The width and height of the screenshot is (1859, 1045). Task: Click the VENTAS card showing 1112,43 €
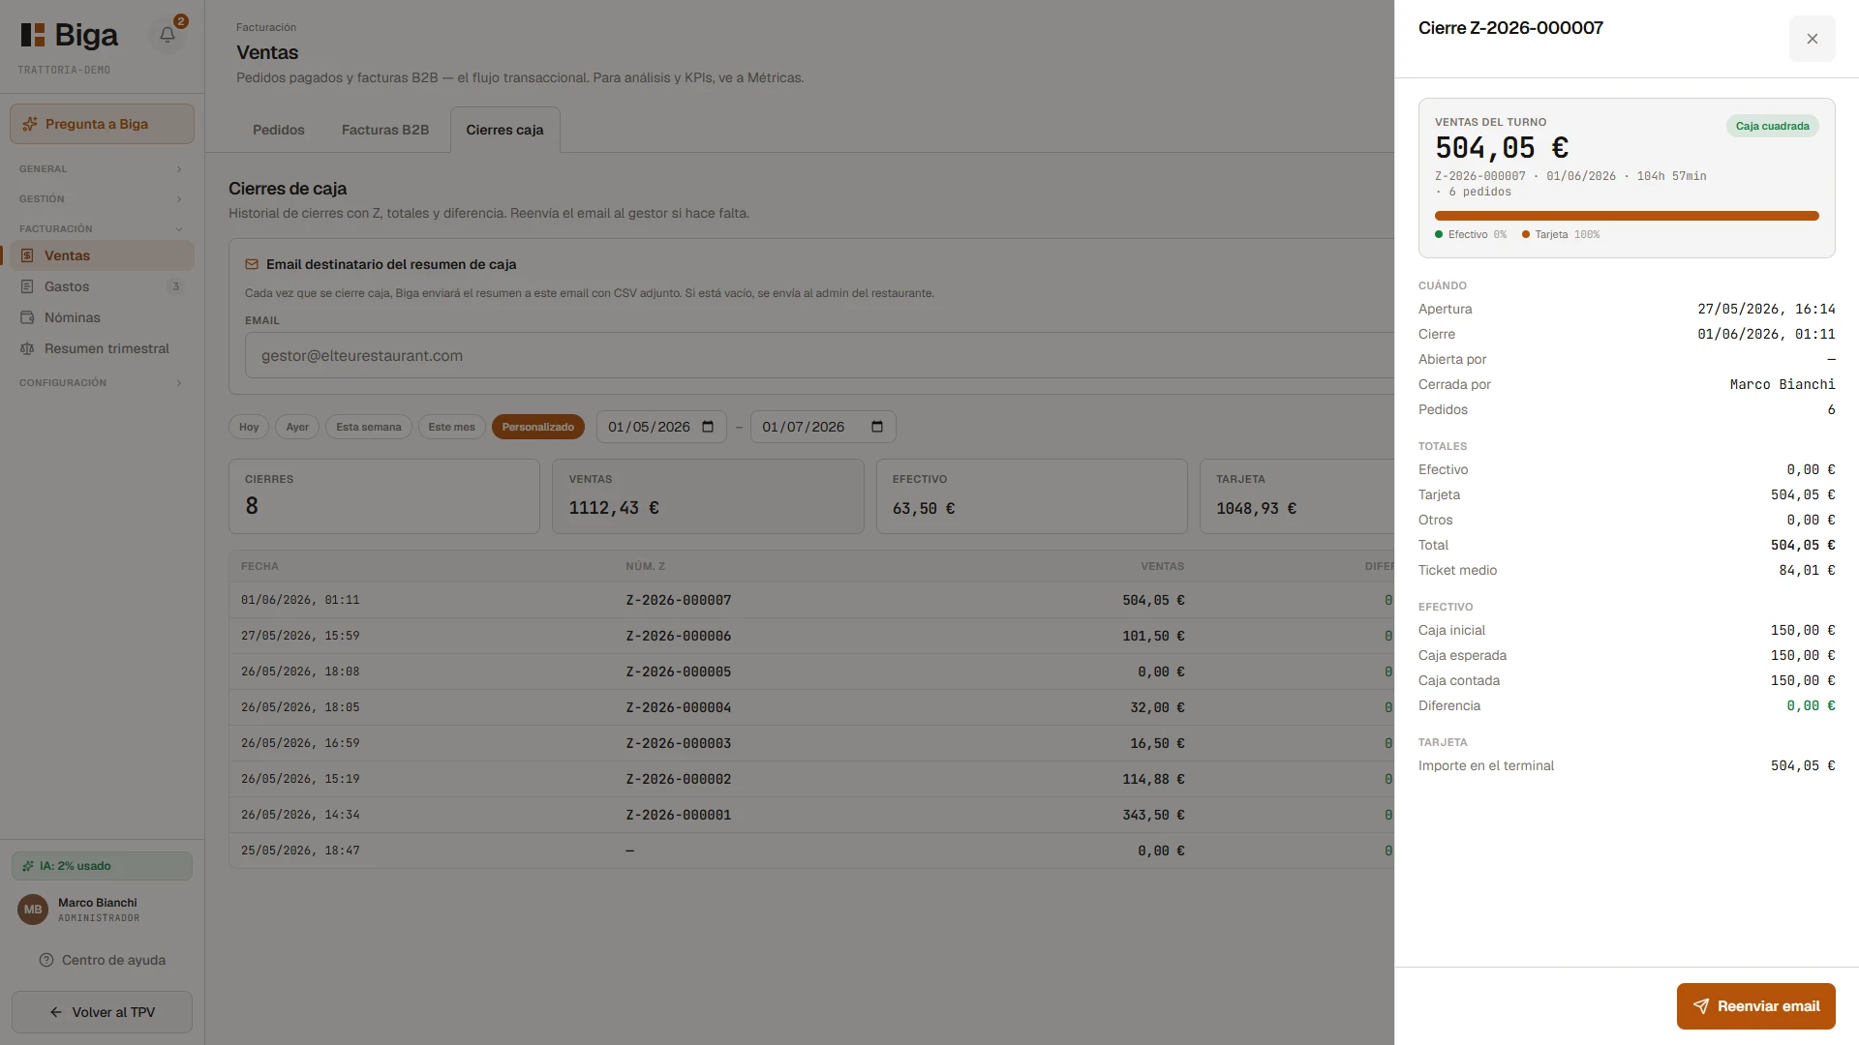point(708,496)
